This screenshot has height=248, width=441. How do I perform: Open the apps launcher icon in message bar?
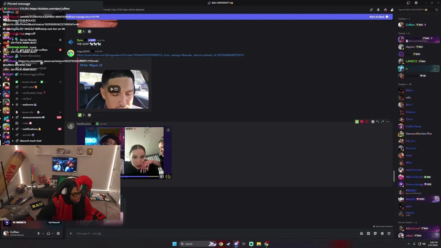pos(389,234)
